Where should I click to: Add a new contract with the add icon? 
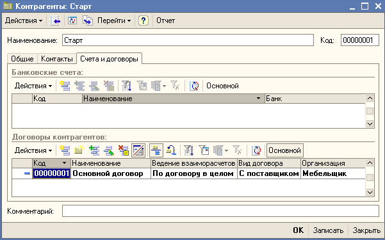tap(65, 150)
